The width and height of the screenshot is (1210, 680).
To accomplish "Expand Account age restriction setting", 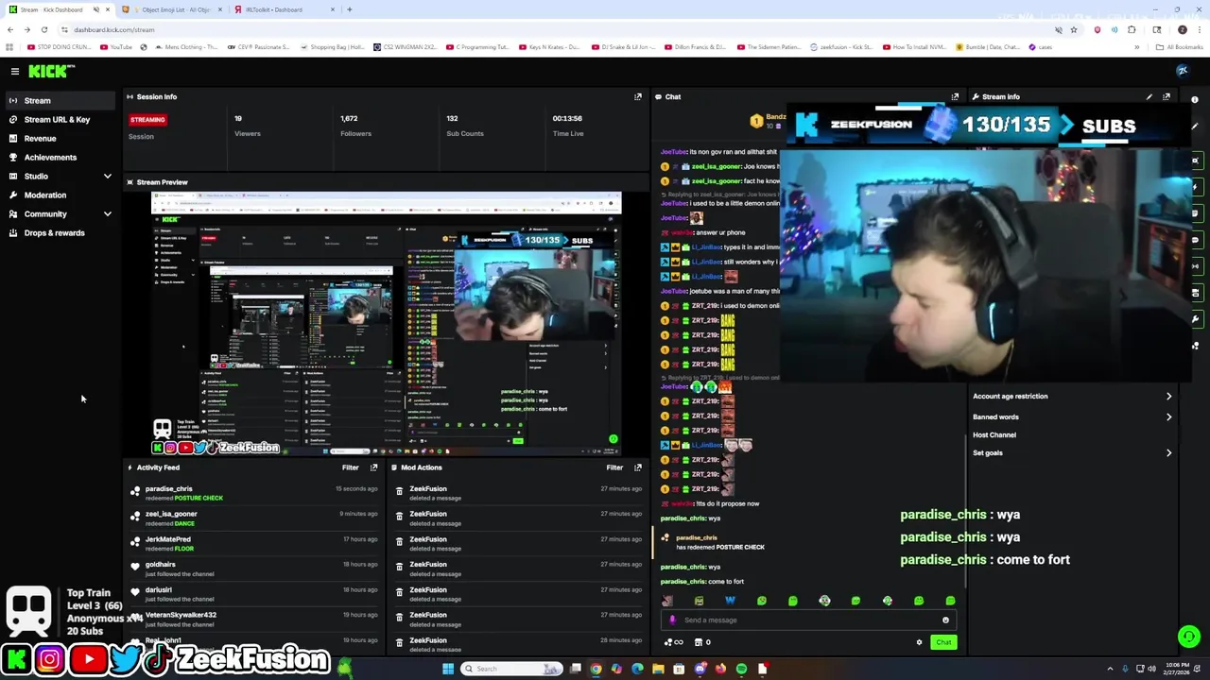I will [x=1072, y=397].
